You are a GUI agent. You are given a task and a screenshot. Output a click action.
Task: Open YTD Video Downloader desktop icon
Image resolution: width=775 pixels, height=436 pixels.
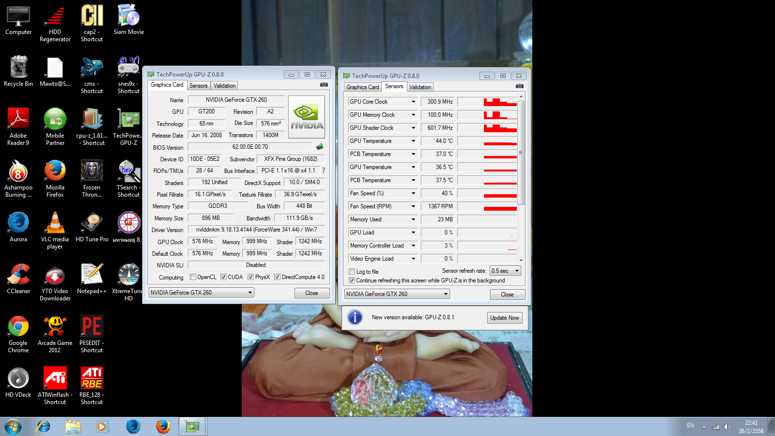click(55, 282)
